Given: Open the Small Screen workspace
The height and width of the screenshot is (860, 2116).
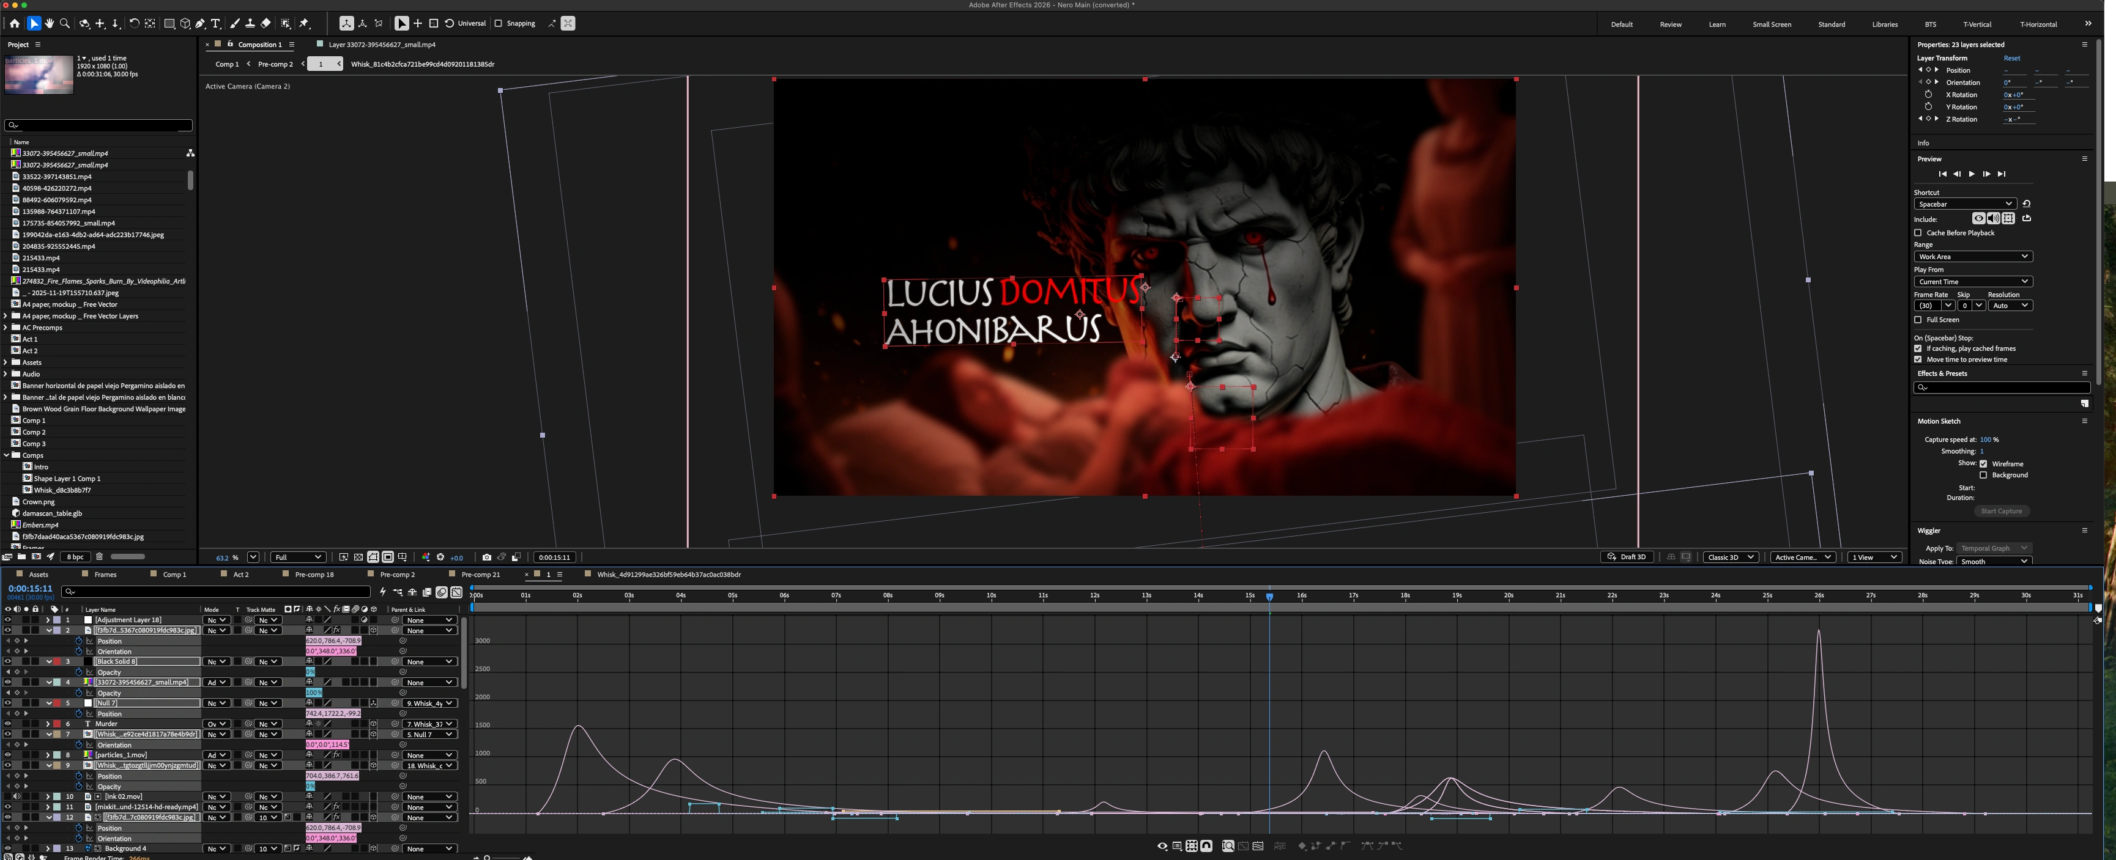Looking at the screenshot, I should [1772, 24].
